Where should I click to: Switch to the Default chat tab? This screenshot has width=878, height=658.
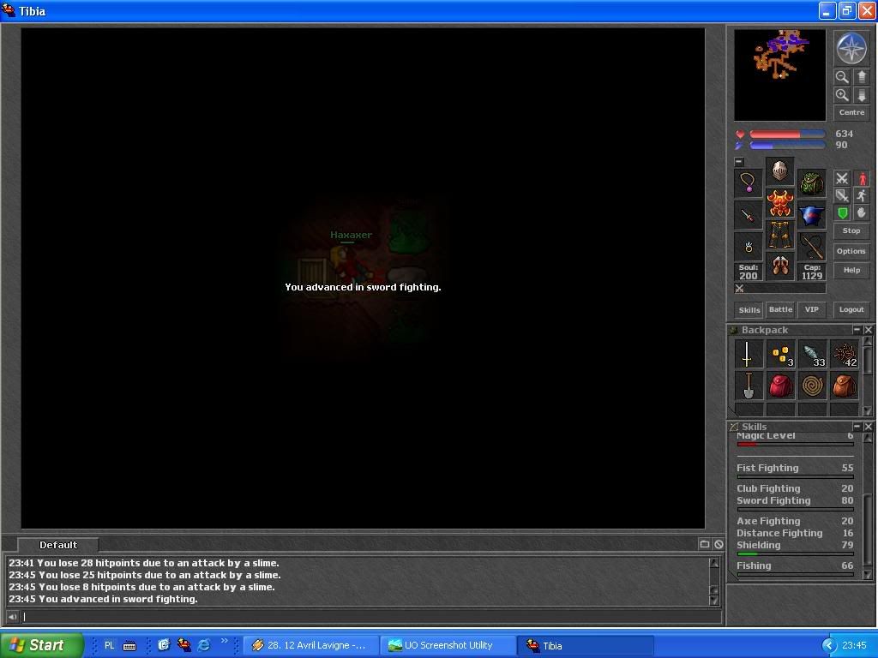click(58, 545)
